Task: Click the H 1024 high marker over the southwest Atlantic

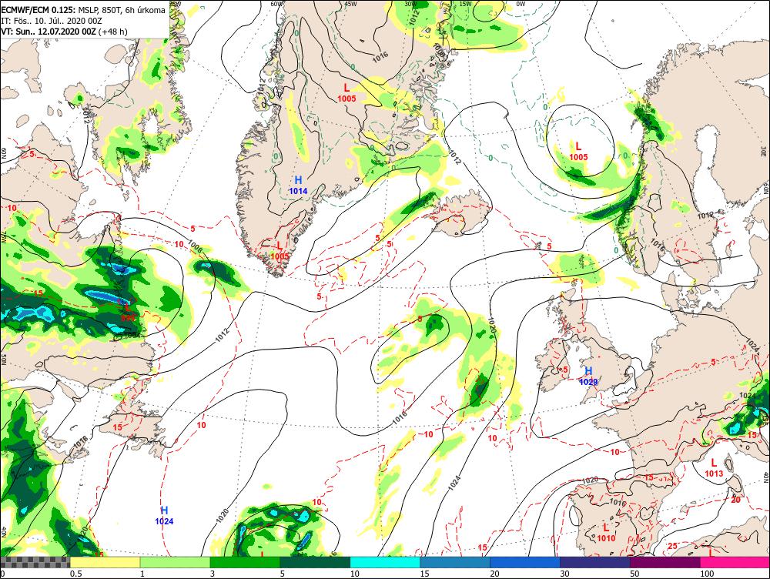Action: [x=164, y=516]
